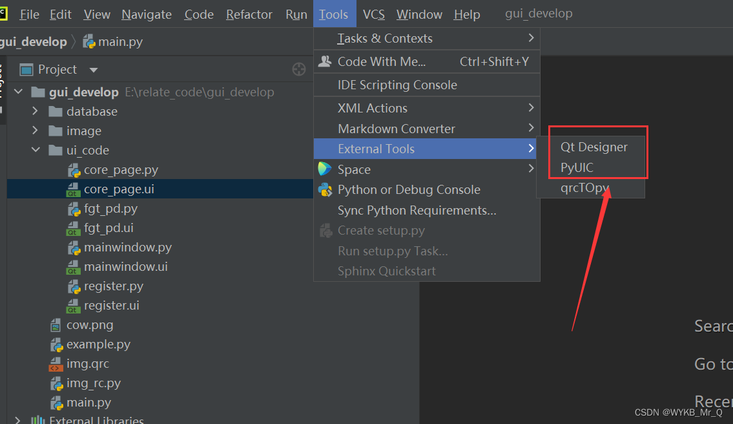Click the img.qrc resource file icon
This screenshot has height=424, width=733.
click(56, 364)
